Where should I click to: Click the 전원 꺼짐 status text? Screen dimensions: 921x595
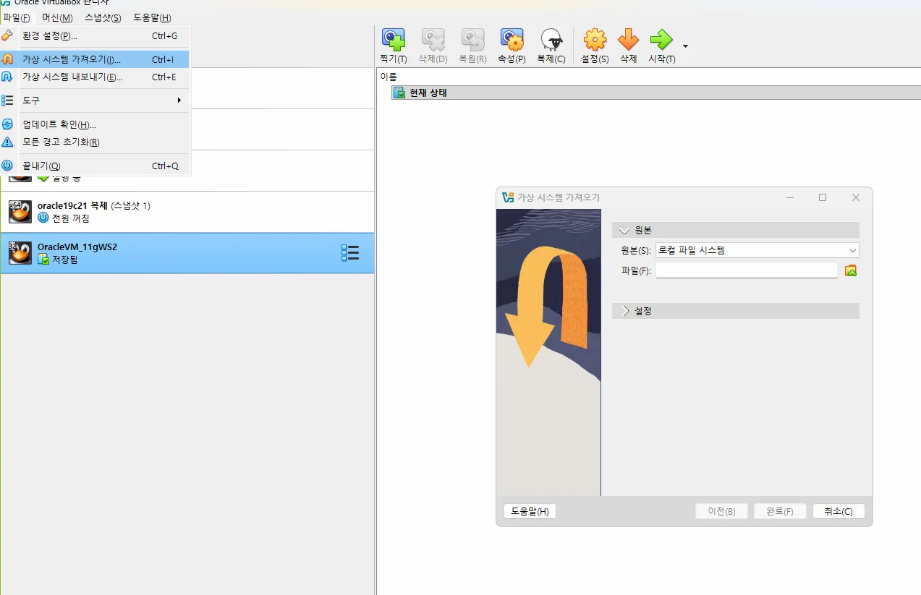click(71, 218)
